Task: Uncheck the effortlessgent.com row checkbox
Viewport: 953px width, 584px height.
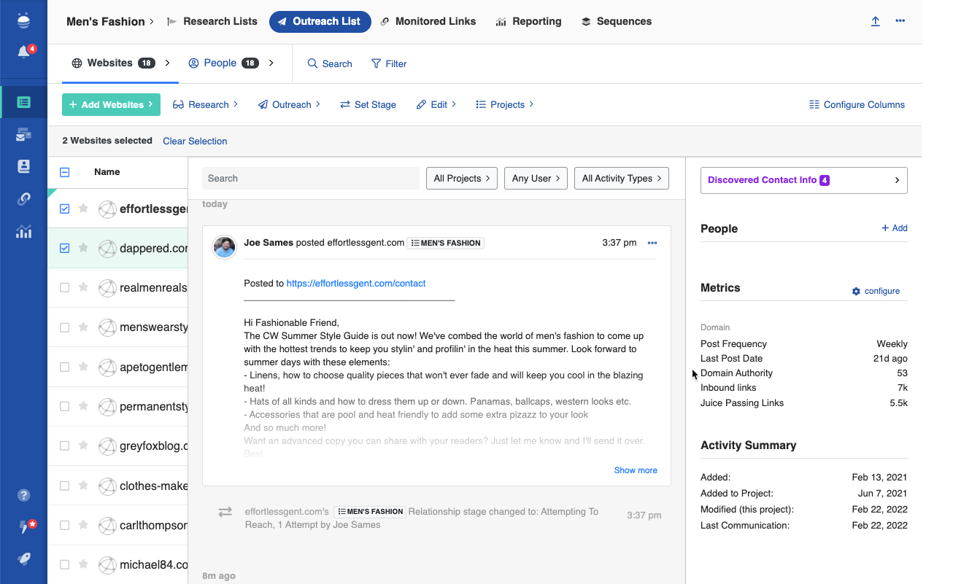Action: (64, 209)
